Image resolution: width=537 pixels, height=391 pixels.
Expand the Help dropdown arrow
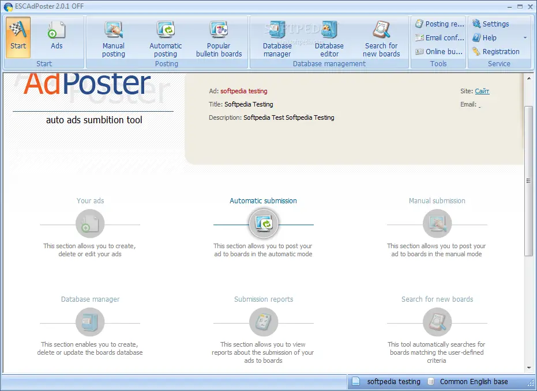pos(525,37)
